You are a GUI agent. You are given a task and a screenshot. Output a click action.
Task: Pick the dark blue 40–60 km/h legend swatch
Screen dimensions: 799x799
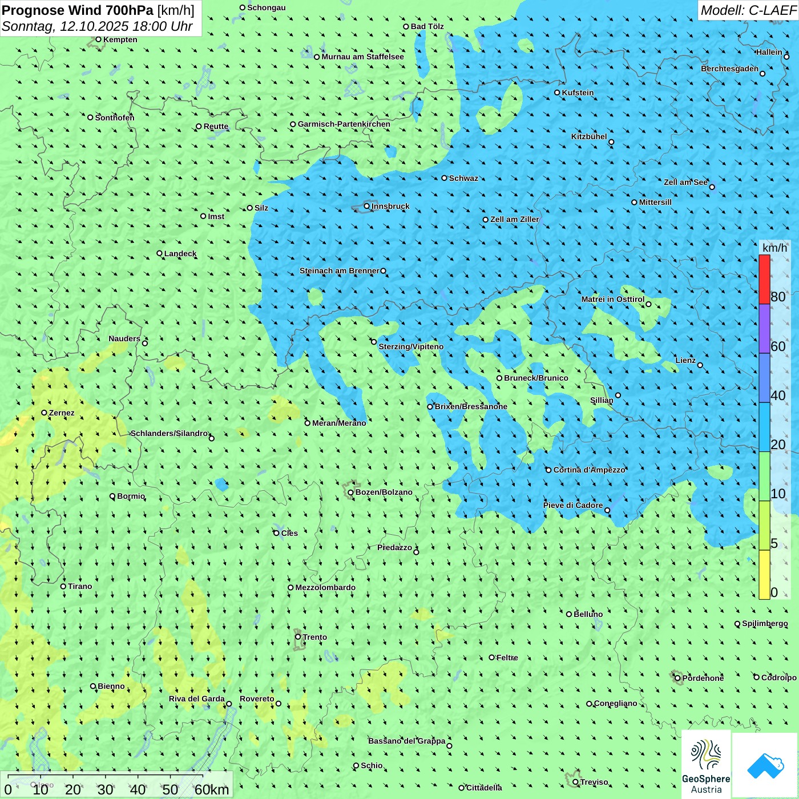[764, 378]
